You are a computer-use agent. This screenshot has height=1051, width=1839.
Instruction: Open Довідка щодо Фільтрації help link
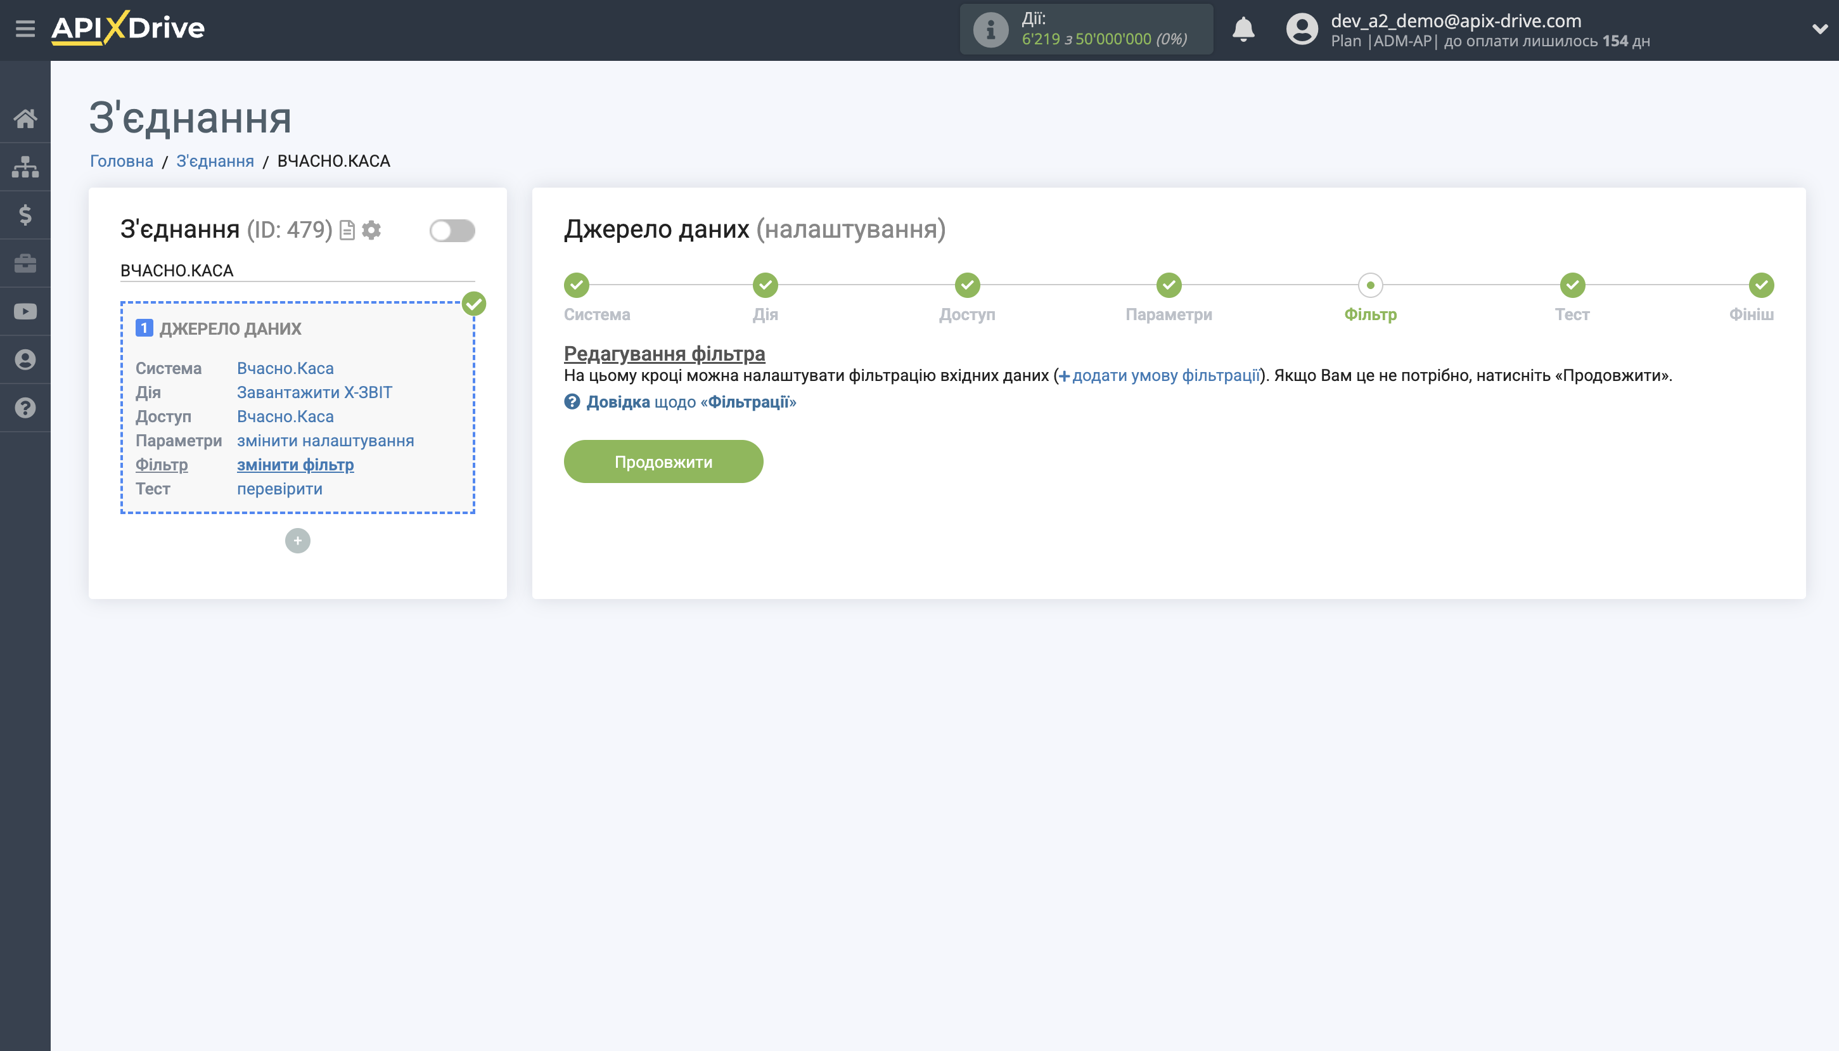(x=689, y=402)
